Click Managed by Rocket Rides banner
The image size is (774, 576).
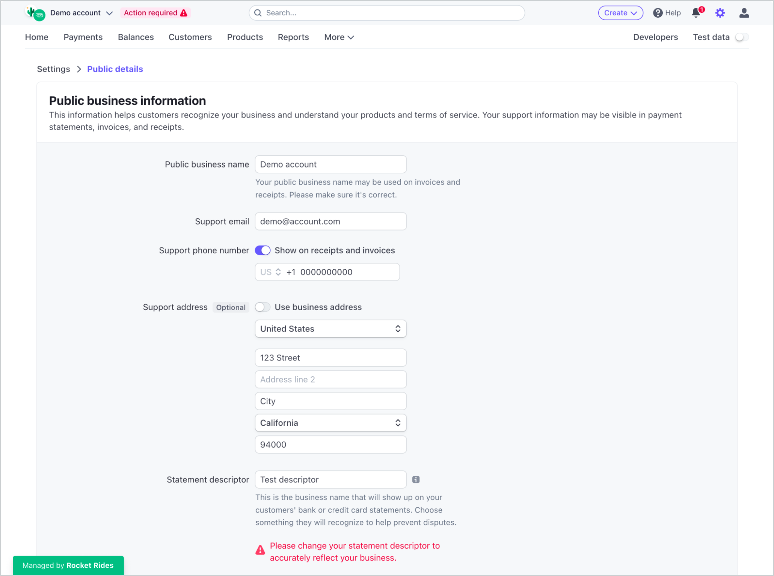coord(68,565)
